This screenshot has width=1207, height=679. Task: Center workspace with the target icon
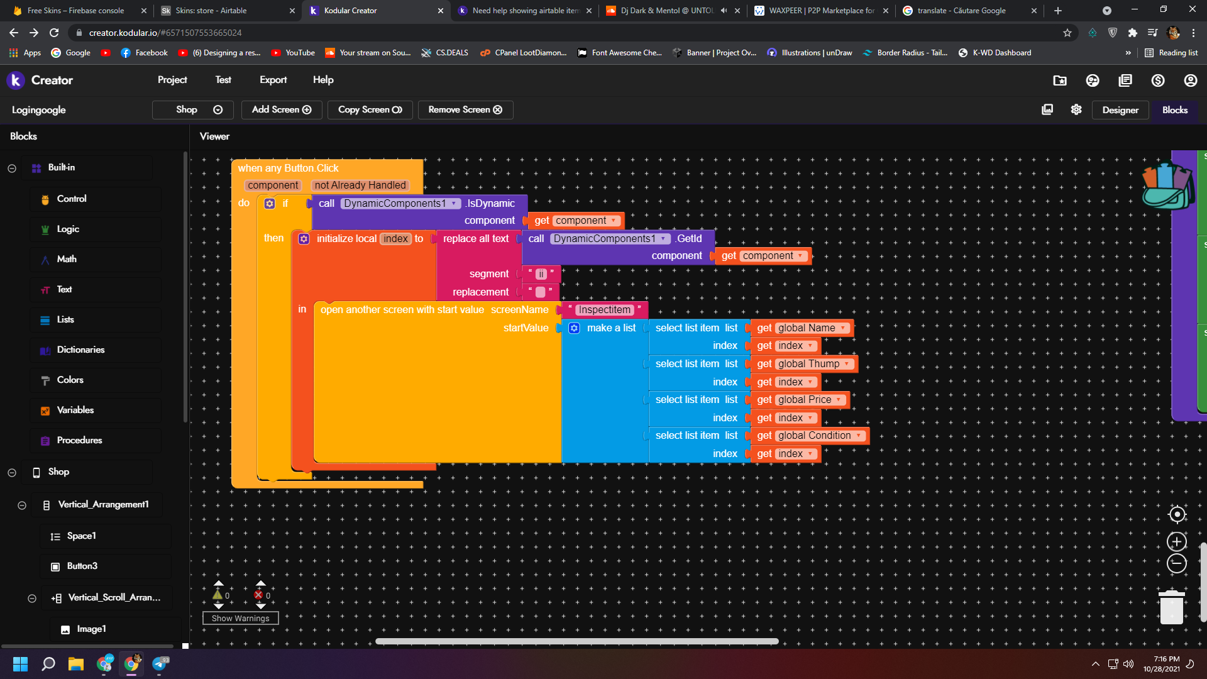tap(1177, 514)
